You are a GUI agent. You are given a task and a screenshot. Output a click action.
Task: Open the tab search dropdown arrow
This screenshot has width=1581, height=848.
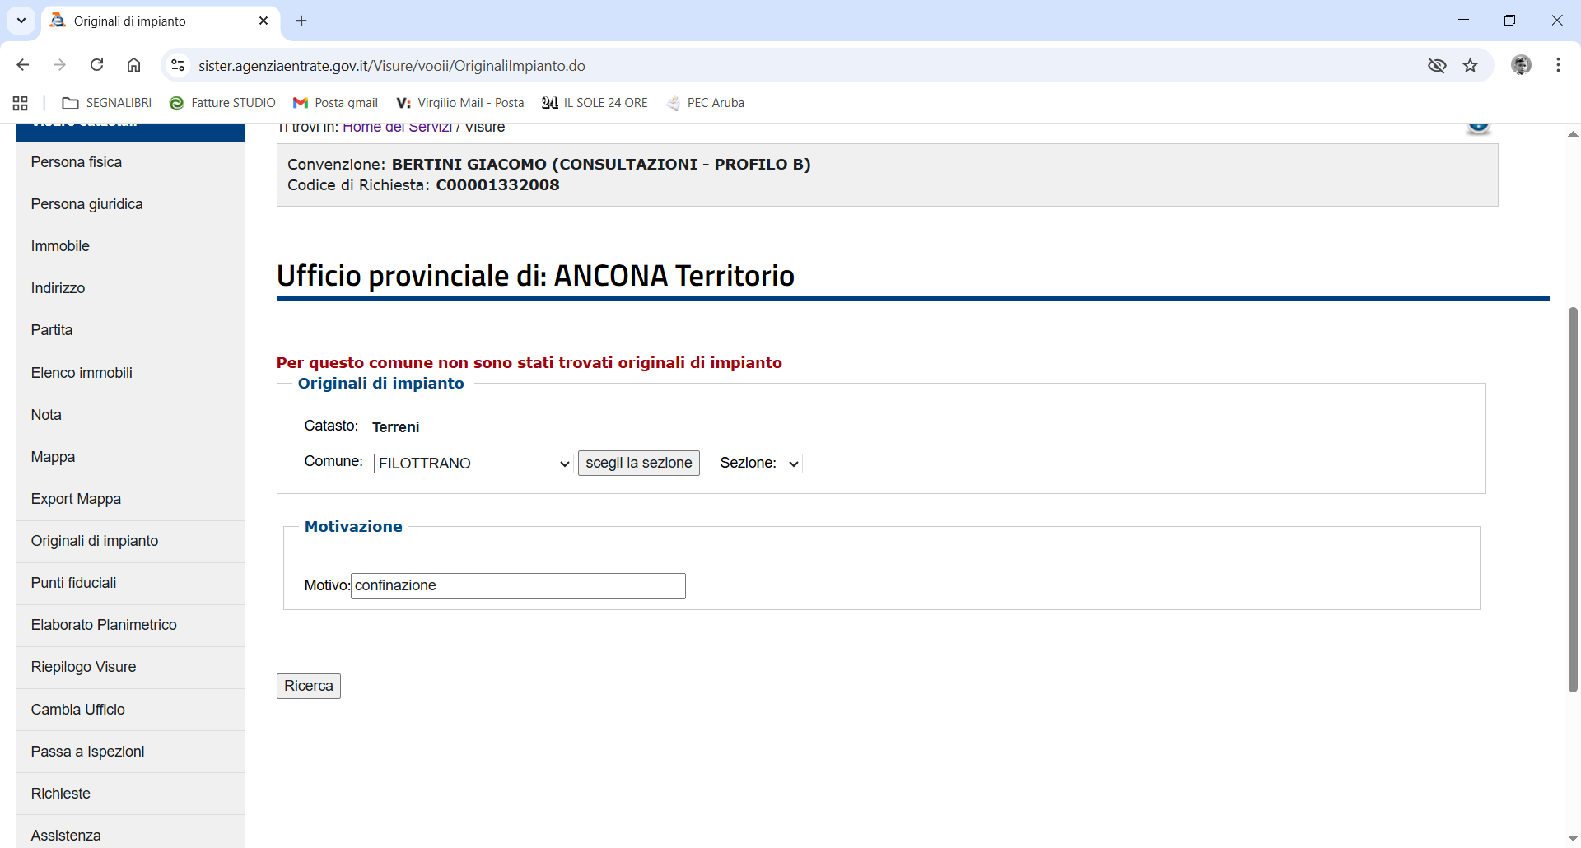21,21
